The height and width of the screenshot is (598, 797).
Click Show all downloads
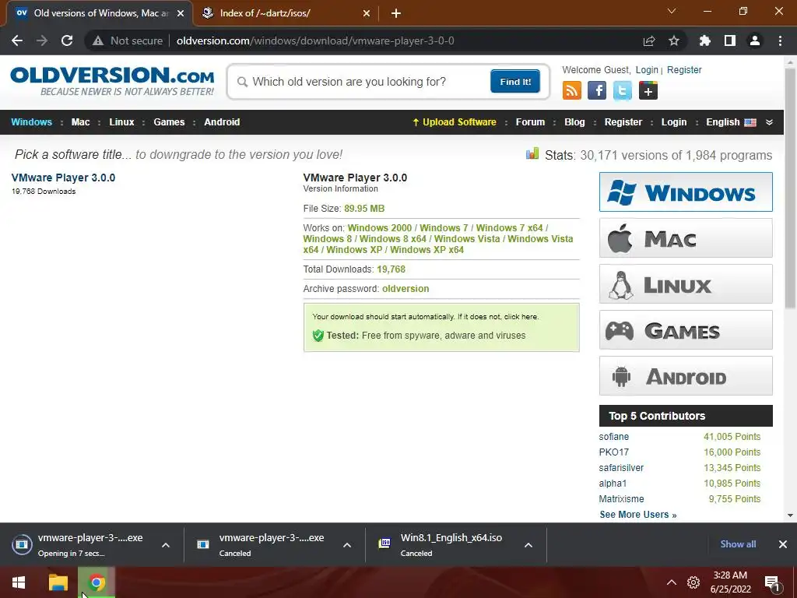738,544
